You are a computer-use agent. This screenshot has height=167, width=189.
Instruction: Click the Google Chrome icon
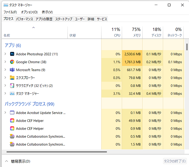tap(12, 62)
